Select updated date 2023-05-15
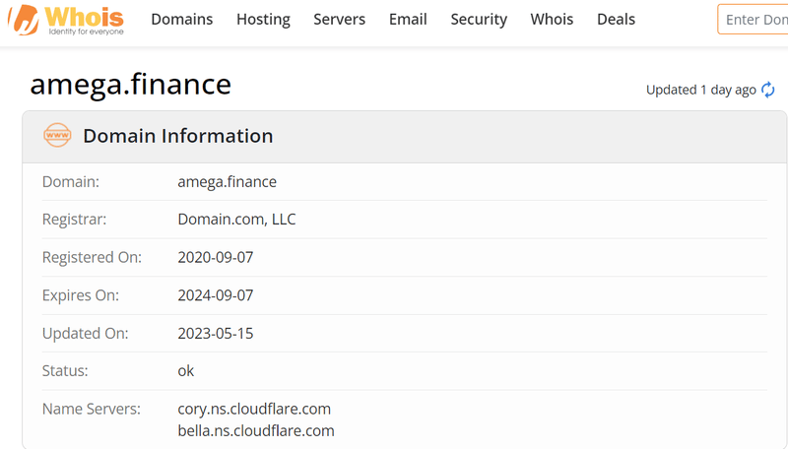Image resolution: width=788 pixels, height=449 pixels. [x=216, y=334]
